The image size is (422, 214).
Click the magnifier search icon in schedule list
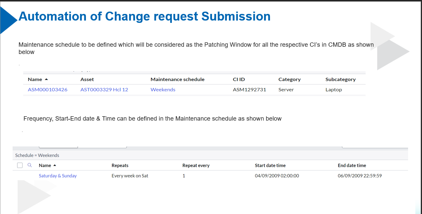(x=30, y=165)
